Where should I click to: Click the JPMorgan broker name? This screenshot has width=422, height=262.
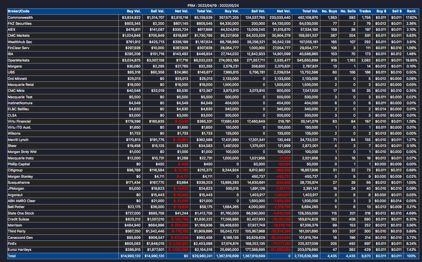click(x=16, y=189)
